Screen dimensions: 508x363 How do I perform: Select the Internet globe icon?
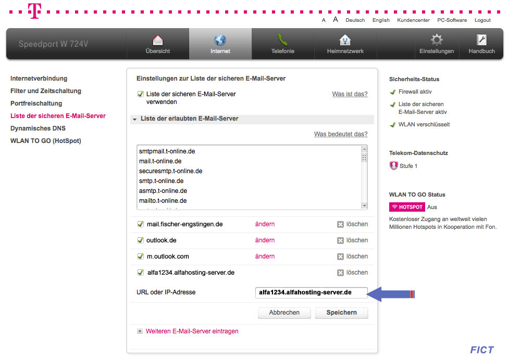[x=220, y=40]
